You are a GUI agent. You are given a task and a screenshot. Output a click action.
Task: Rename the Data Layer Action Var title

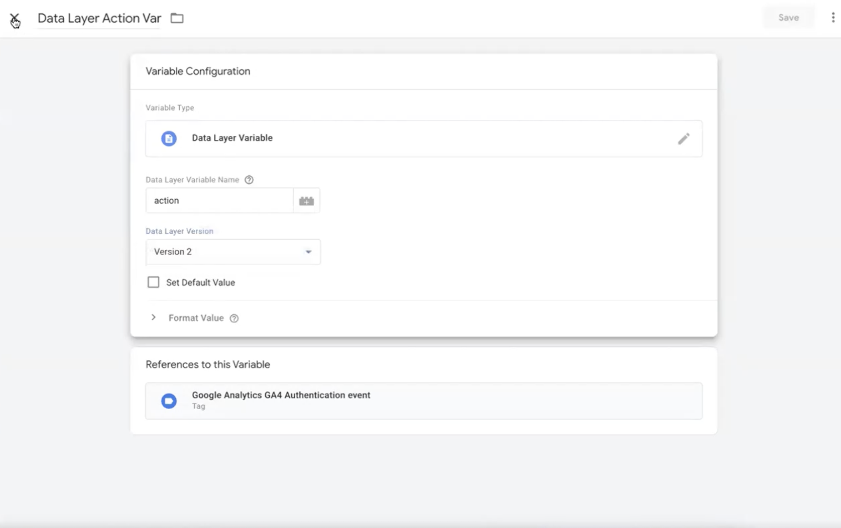point(99,18)
